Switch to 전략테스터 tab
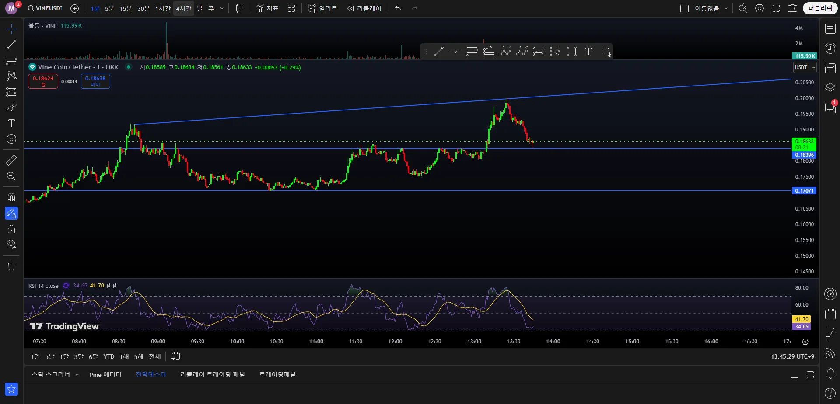 [150, 375]
